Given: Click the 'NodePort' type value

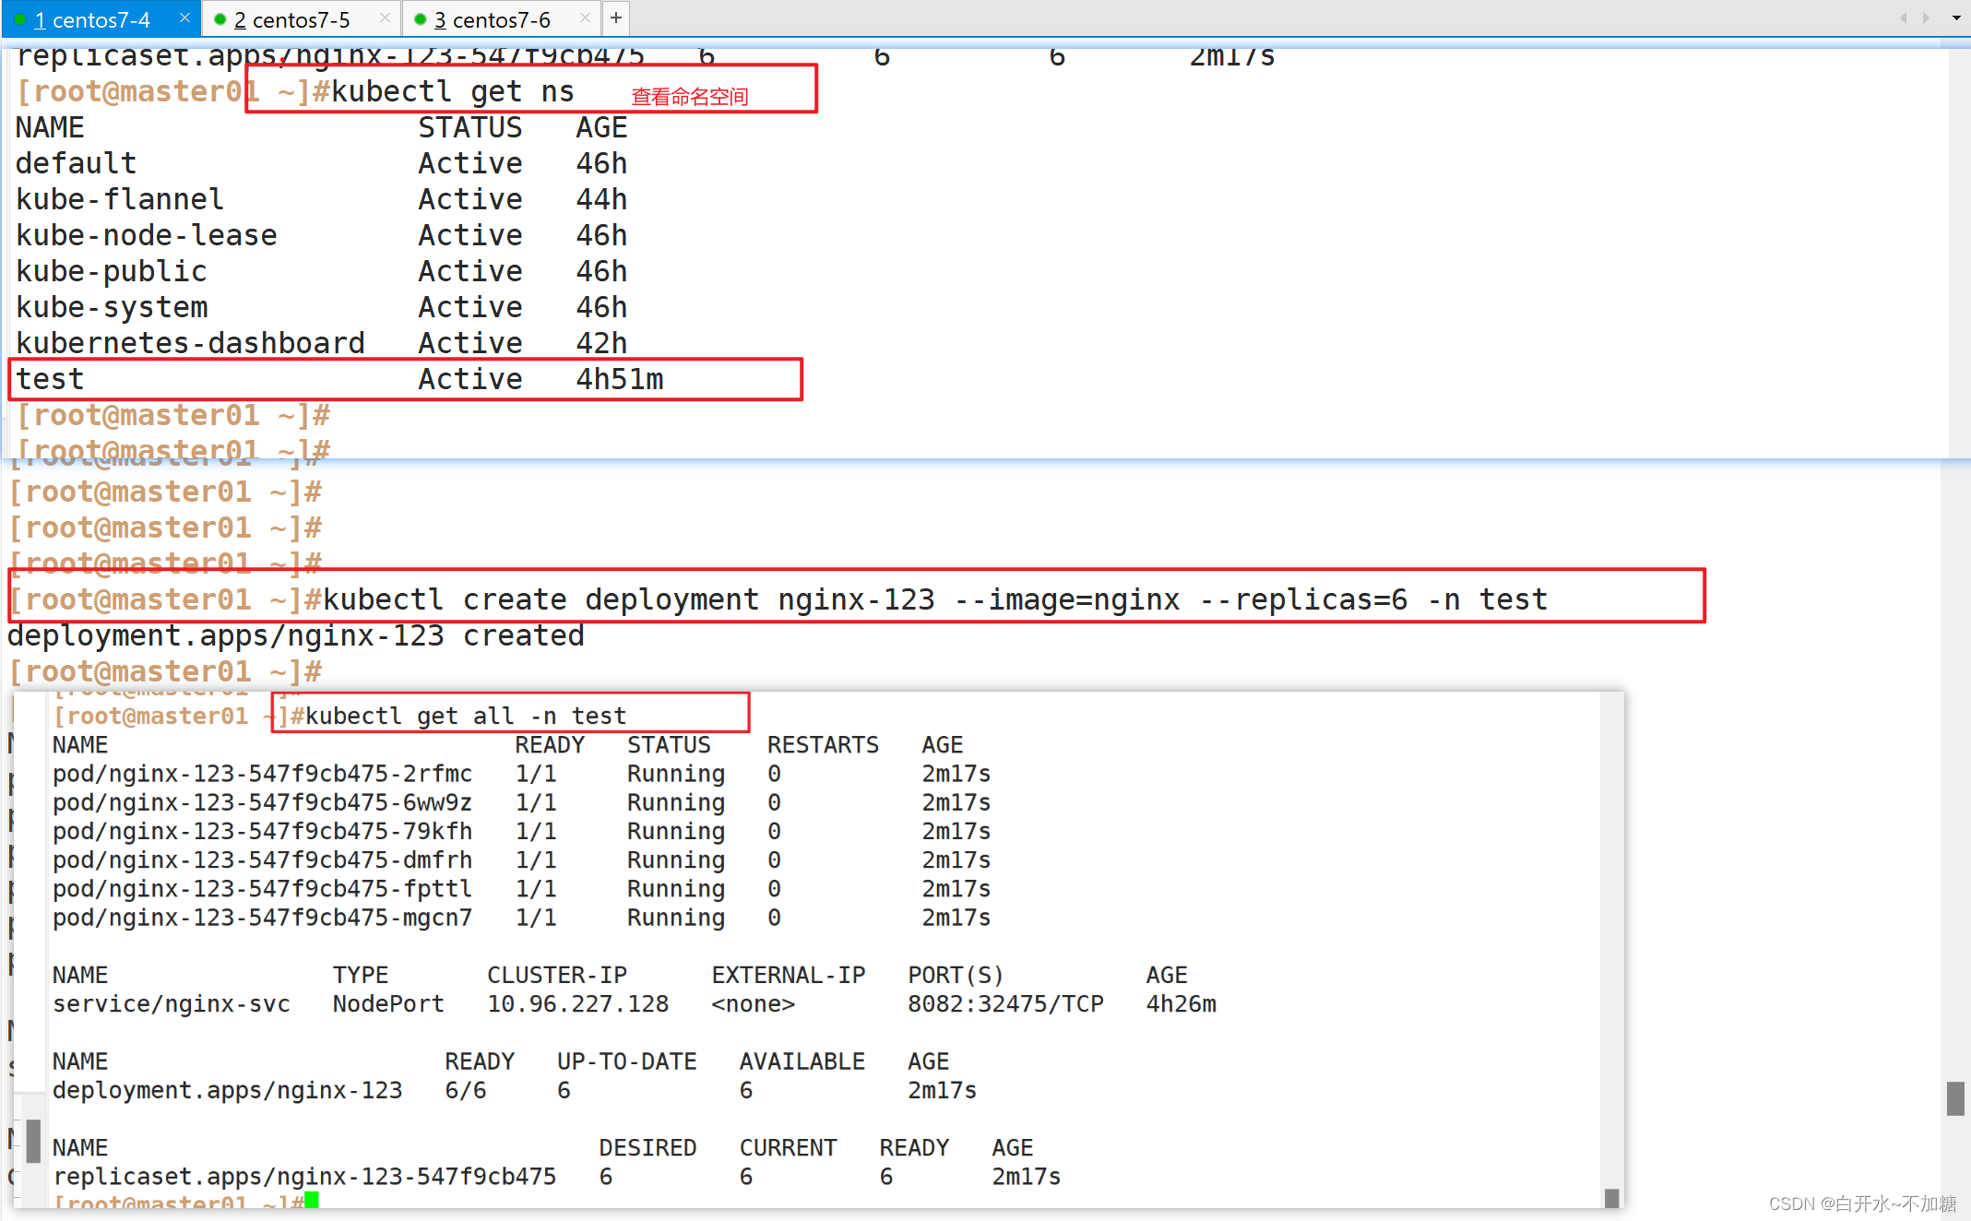Looking at the screenshot, I should click(x=388, y=1004).
